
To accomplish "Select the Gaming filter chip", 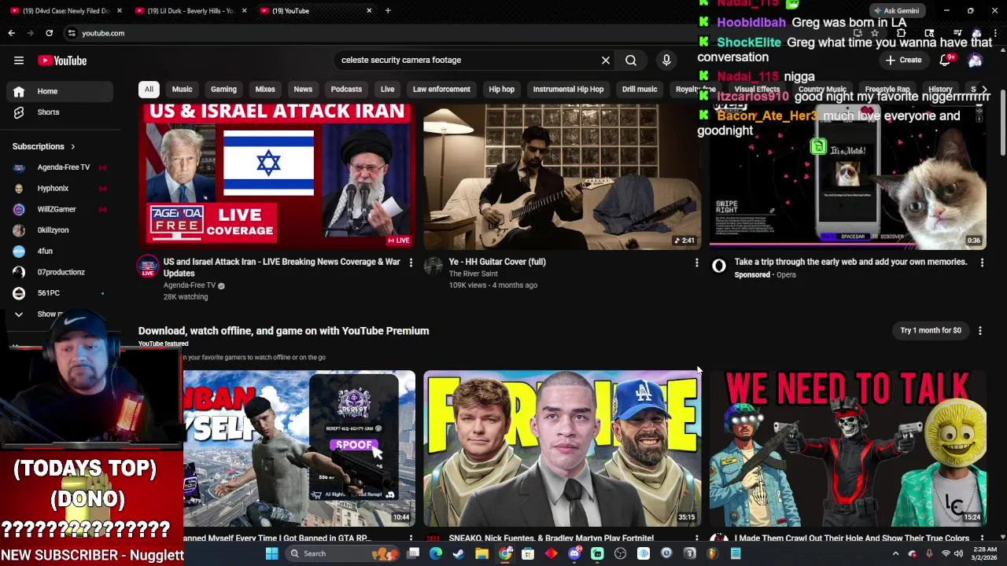I will (223, 90).
